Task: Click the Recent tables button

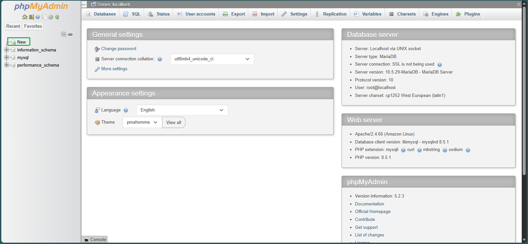Action: 13,26
